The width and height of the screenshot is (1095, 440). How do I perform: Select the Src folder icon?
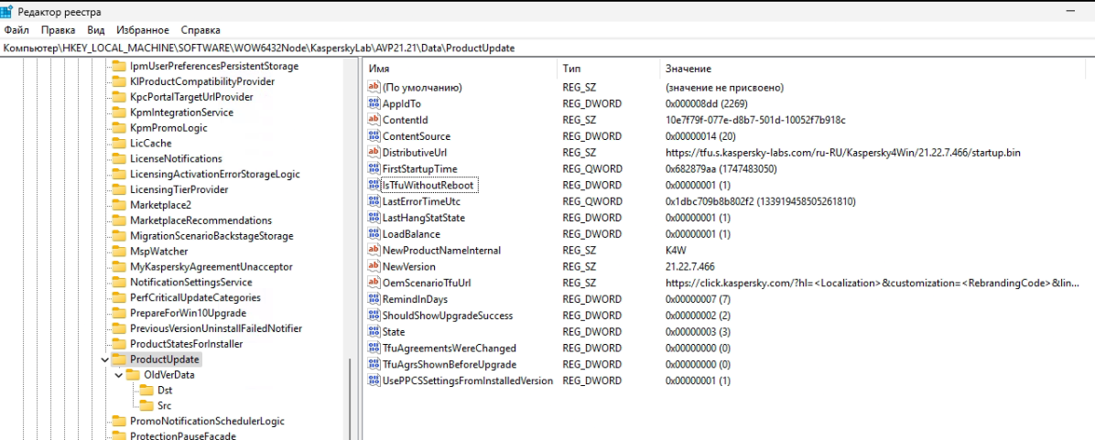[x=146, y=405]
